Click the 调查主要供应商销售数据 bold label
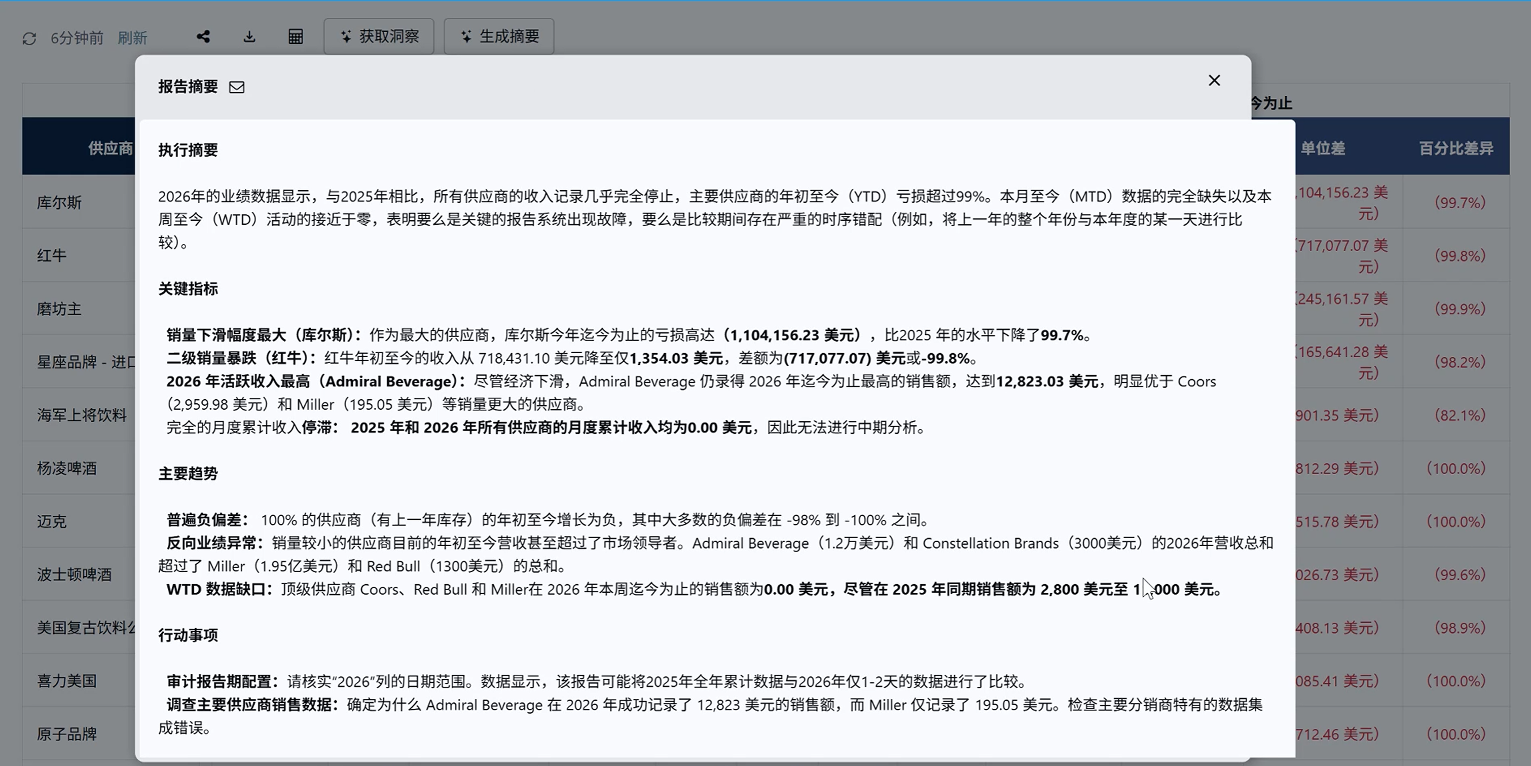The image size is (1531, 766). (253, 704)
